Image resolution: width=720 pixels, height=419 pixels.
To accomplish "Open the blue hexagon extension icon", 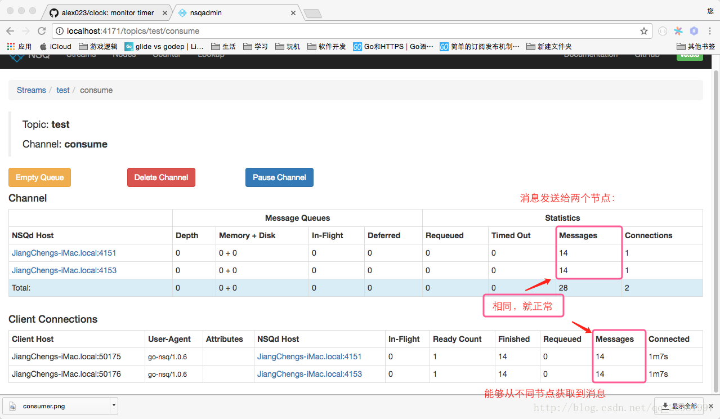I will [x=694, y=31].
